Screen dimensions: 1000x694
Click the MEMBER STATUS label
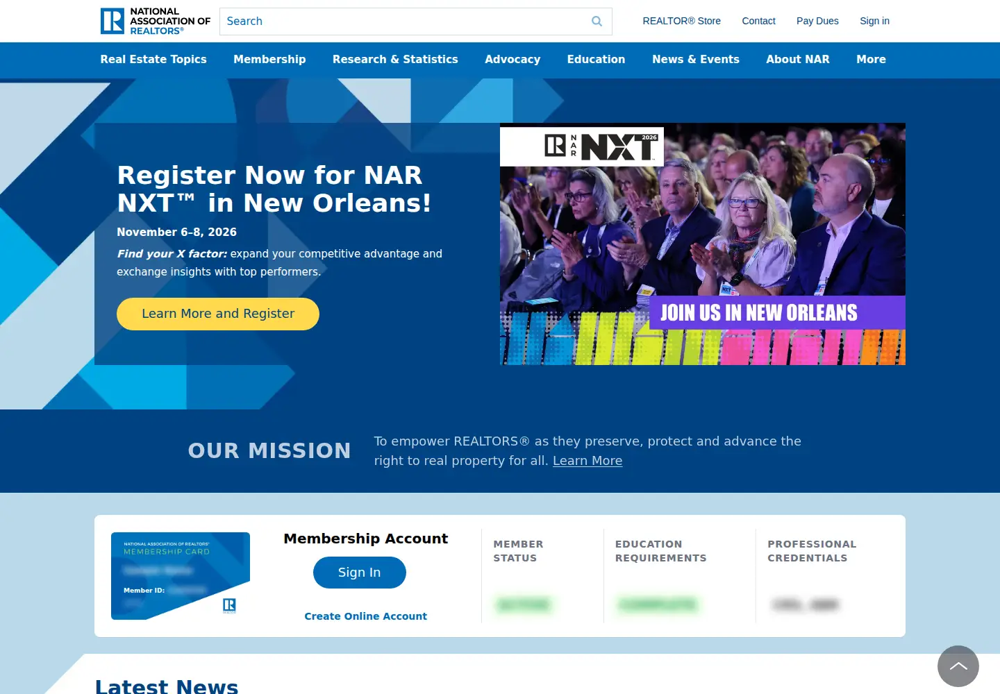coord(518,551)
